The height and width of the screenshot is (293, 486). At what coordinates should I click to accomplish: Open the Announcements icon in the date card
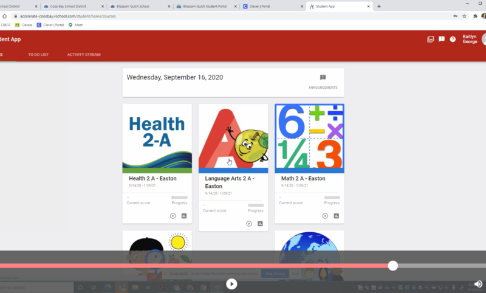(x=323, y=77)
